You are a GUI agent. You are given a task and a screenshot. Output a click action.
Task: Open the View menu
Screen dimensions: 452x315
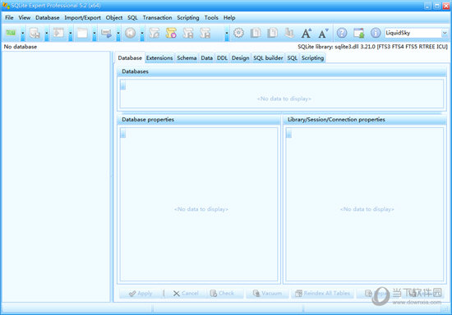(x=25, y=17)
